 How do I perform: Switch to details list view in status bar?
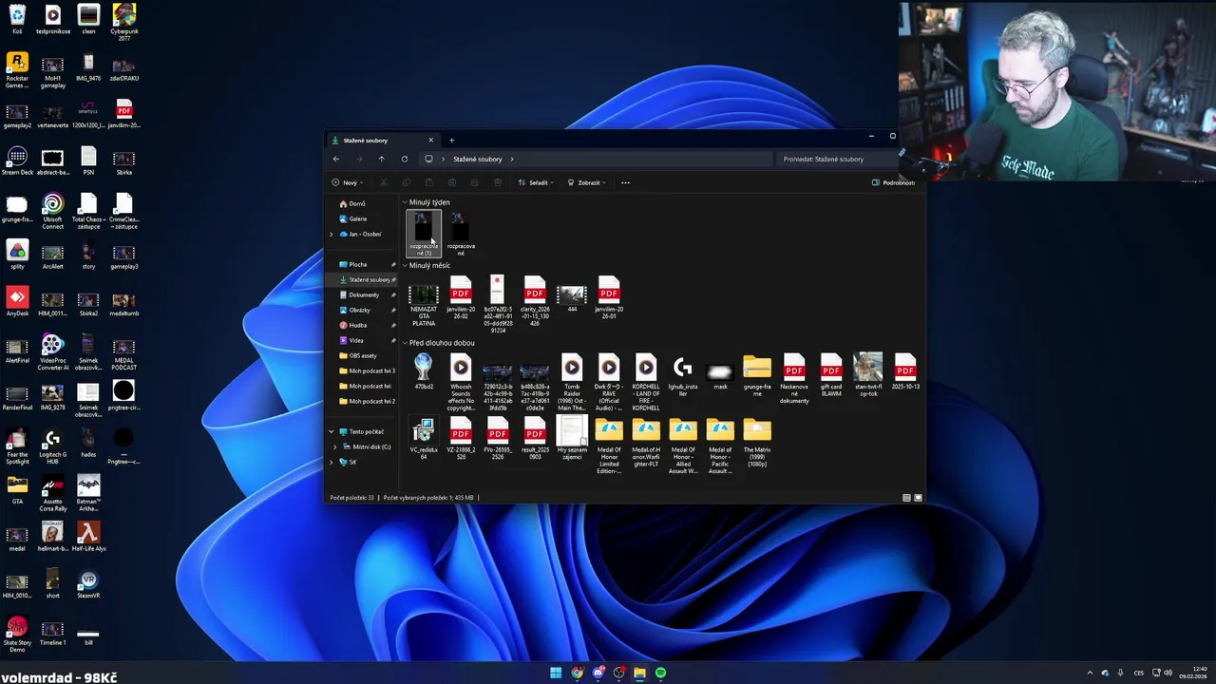coord(906,498)
